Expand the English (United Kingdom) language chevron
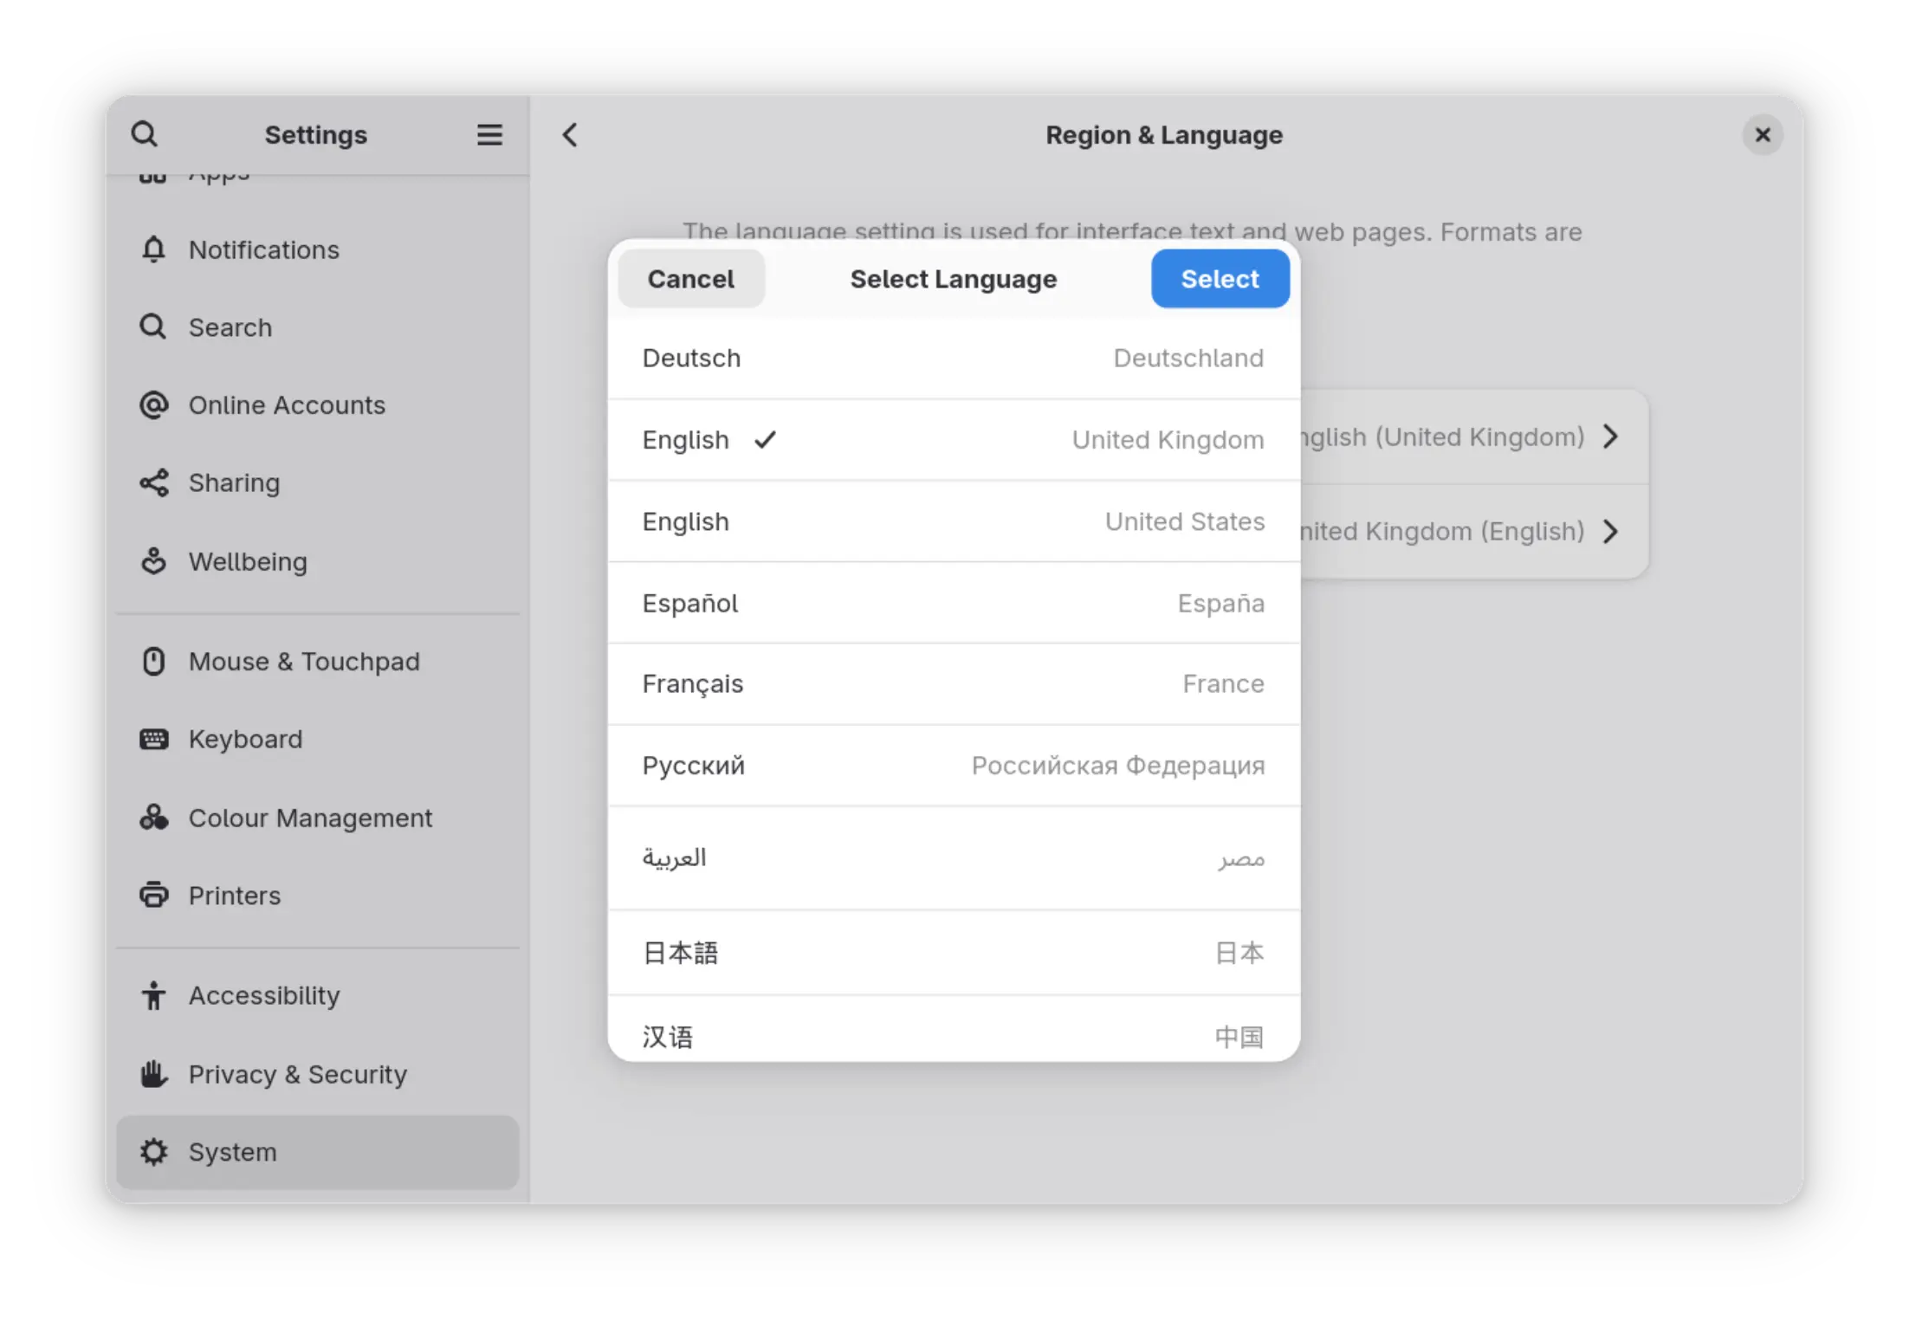1909x1320 pixels. point(1609,437)
